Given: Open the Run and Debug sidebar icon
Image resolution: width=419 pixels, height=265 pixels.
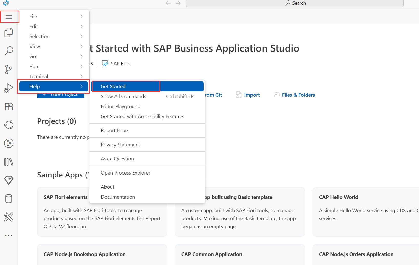Looking at the screenshot, I should click(9, 88).
